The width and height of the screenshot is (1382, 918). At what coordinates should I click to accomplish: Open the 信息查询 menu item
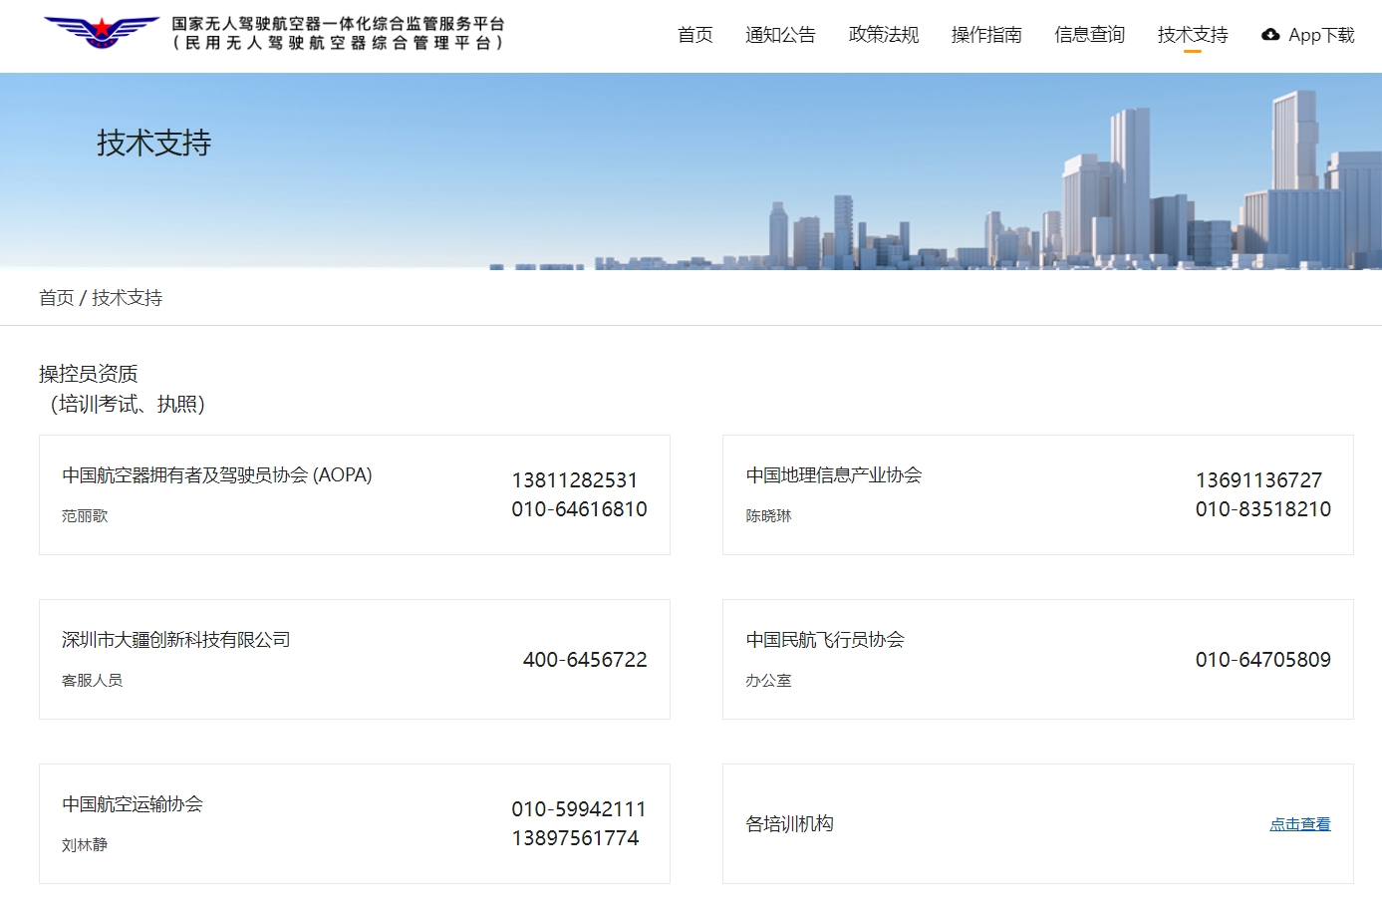click(1090, 35)
